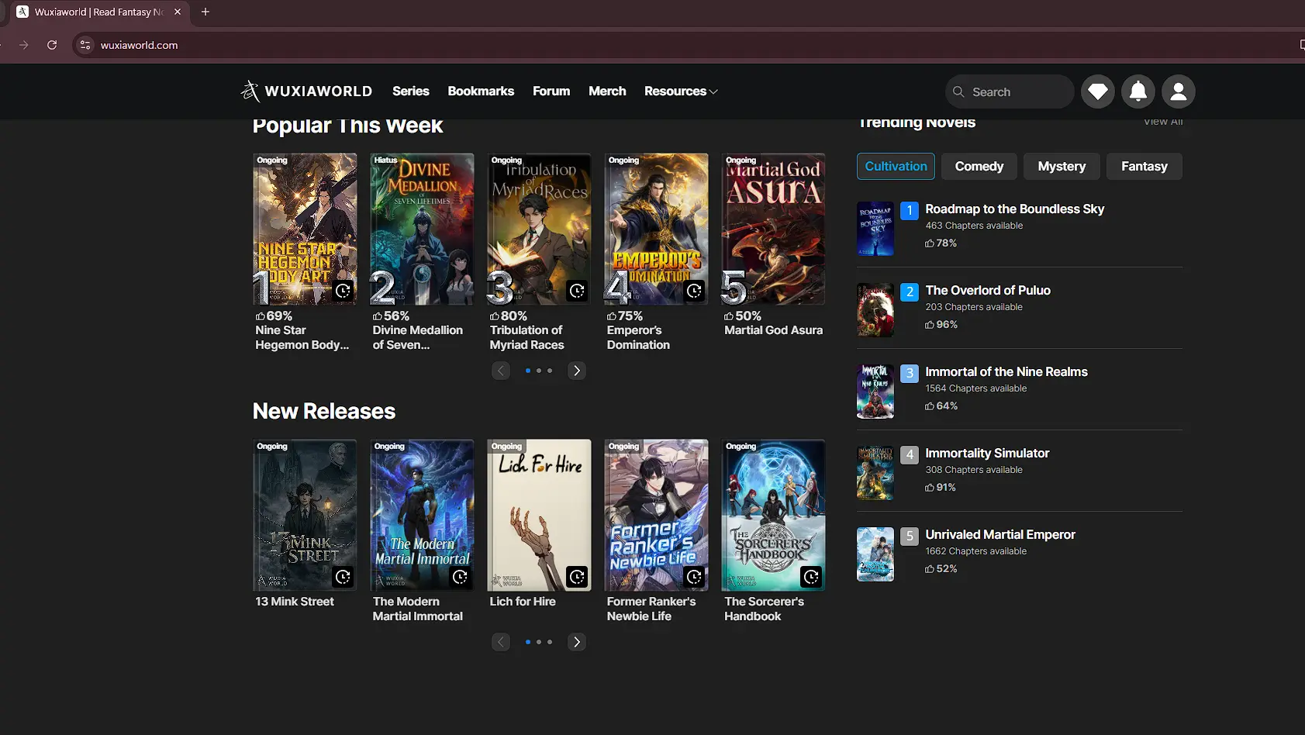Click the magnifier icon in the search box
The image size is (1305, 735).
(x=958, y=91)
